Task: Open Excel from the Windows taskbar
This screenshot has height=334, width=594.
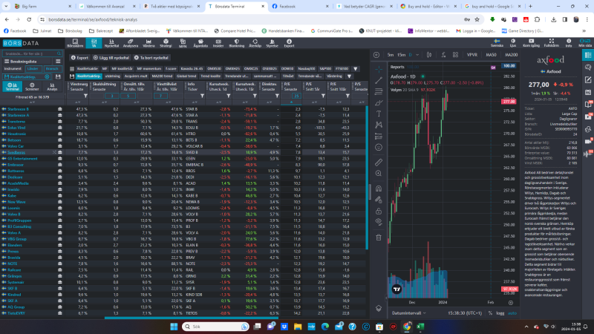Action: coord(420,327)
